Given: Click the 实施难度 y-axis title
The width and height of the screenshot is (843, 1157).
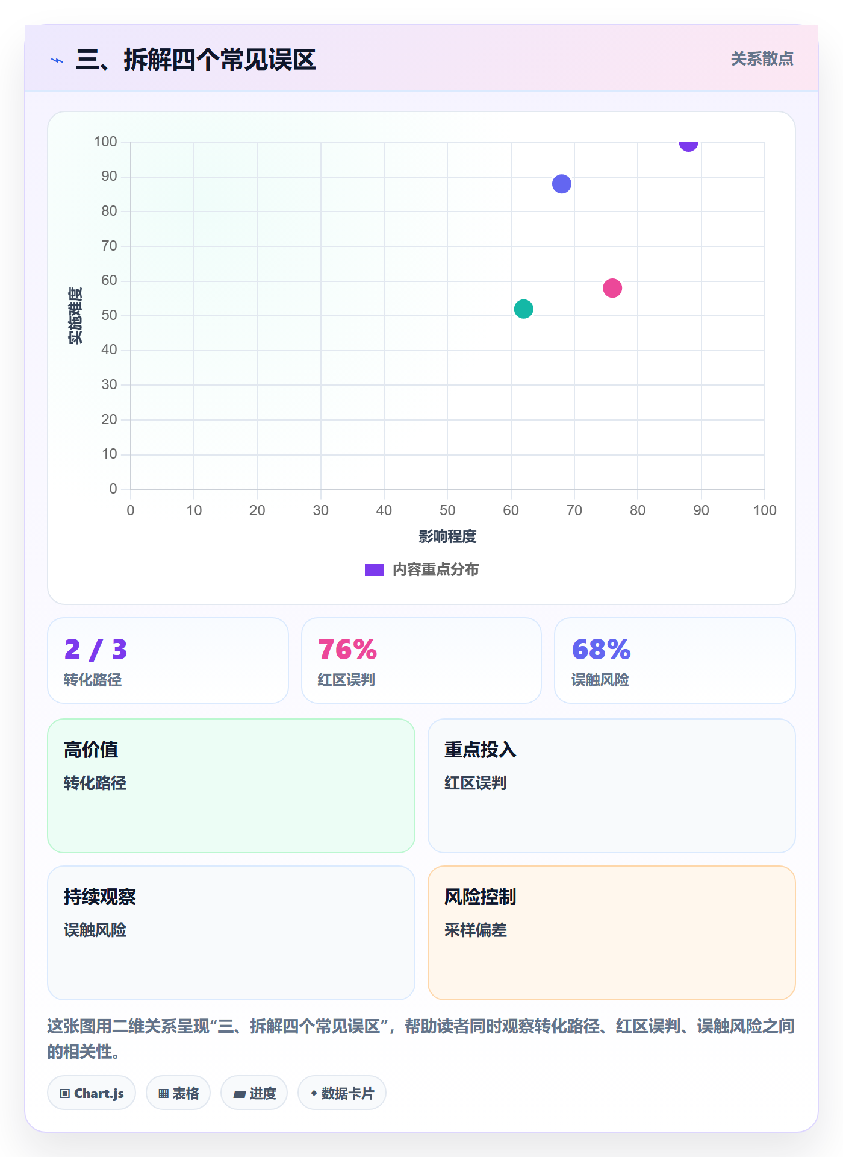Looking at the screenshot, I should tap(75, 316).
